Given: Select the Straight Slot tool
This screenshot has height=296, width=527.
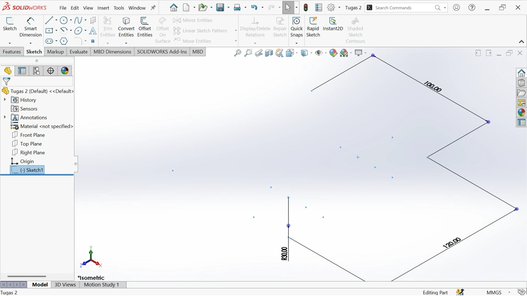Looking at the screenshot, I should pos(49,41).
